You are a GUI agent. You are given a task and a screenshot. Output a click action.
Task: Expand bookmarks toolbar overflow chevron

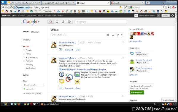pos(176,11)
